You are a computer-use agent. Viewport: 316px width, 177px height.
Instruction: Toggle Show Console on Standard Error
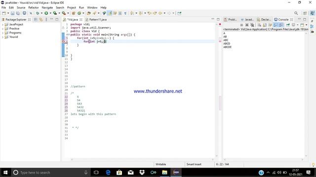tap(281, 25)
